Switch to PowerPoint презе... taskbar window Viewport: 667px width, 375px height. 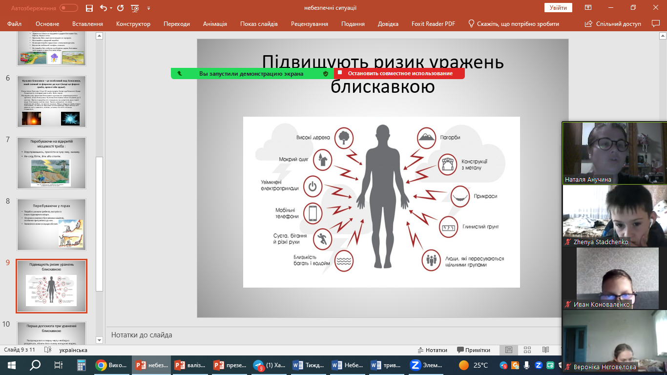229,365
